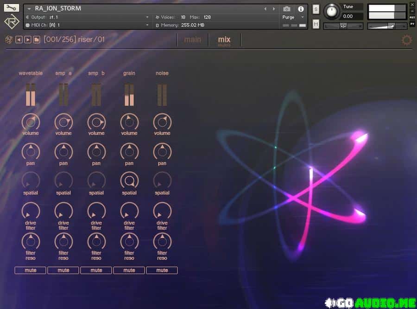Expand the Purge dropdown menu
The height and width of the screenshot is (309, 417).
point(303,17)
